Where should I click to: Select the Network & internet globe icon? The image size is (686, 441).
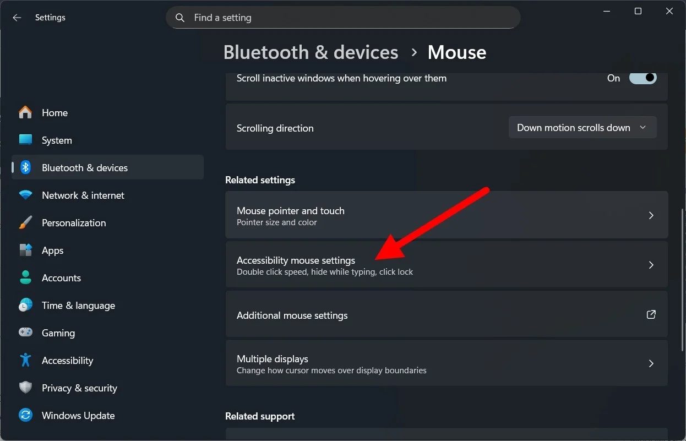(25, 195)
